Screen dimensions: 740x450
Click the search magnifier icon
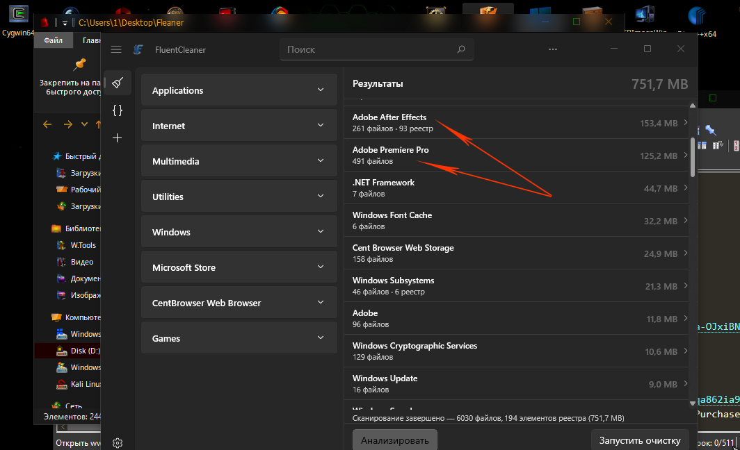[x=461, y=49]
